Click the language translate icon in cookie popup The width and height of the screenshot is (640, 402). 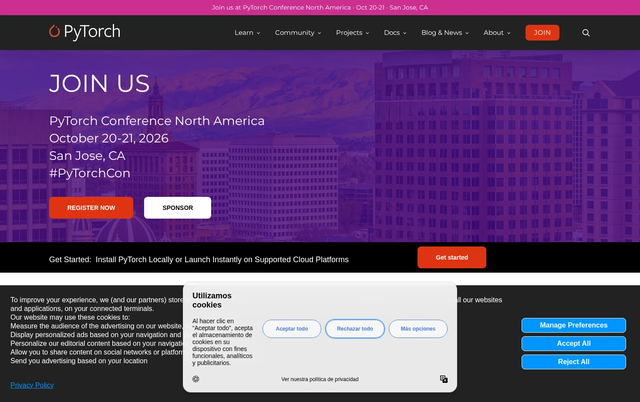coord(444,379)
